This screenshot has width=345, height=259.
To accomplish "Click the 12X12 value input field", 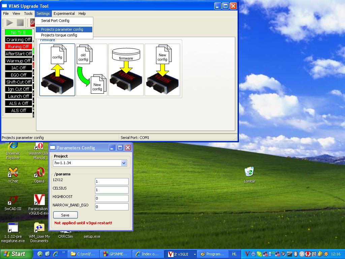I will coord(112,181).
